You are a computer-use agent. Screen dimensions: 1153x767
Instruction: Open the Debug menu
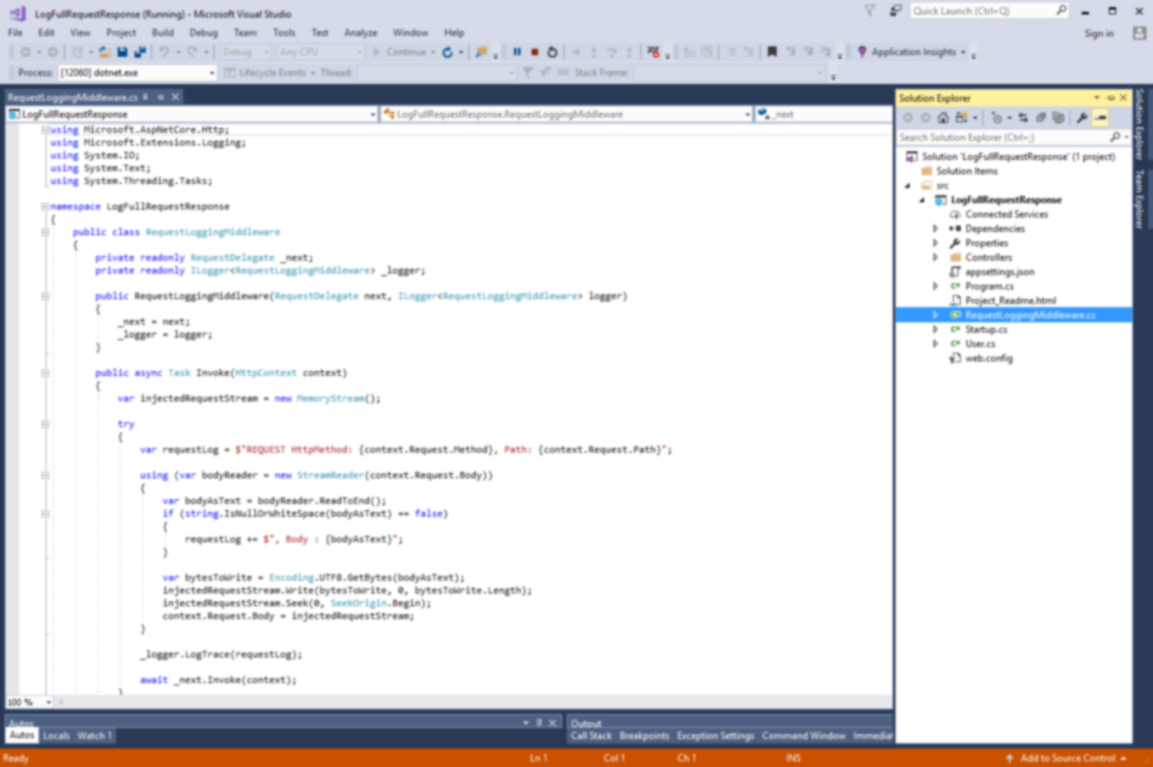tap(203, 33)
